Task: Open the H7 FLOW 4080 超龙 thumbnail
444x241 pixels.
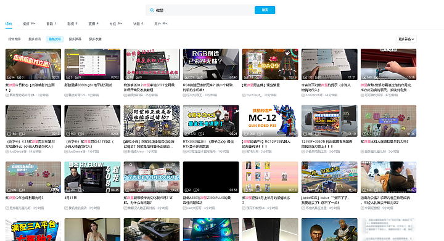Action: pyautogui.click(x=92, y=177)
